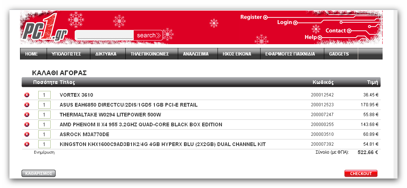This screenshot has height=188, width=407.
Task: Click the price 60.89 €
Action: (371, 134)
